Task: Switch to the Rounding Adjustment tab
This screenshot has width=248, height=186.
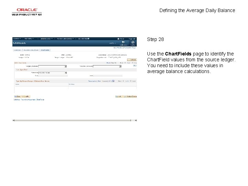Action: [x=31, y=50]
